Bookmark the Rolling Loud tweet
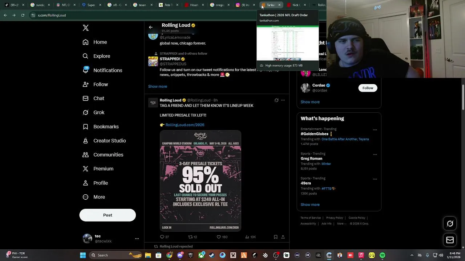The height and width of the screenshot is (261, 465). 276,237
